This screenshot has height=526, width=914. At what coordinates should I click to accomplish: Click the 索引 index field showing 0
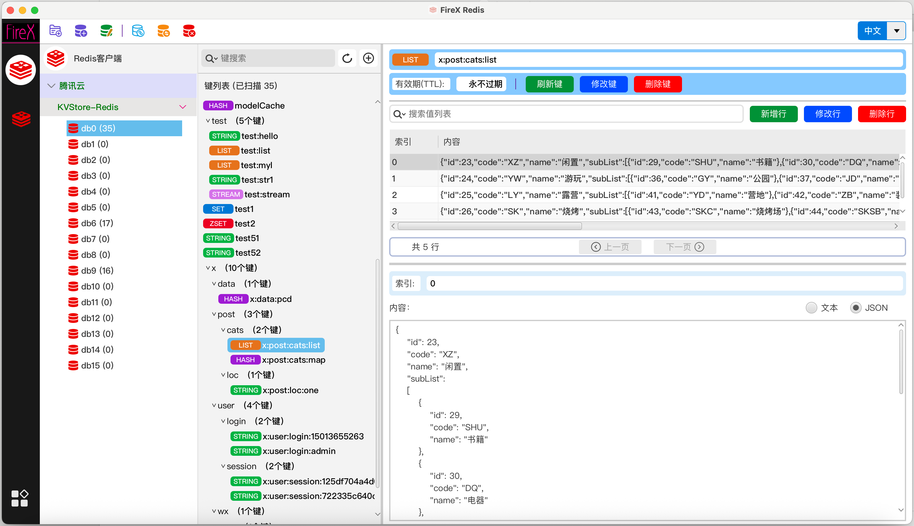[x=664, y=284]
